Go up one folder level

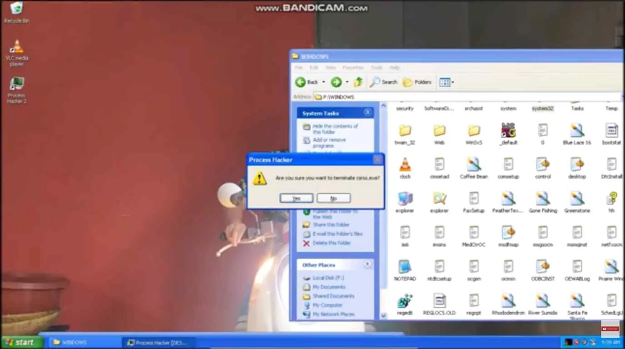pos(358,82)
